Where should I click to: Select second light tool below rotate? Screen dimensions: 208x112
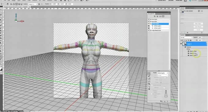pos(149,77)
